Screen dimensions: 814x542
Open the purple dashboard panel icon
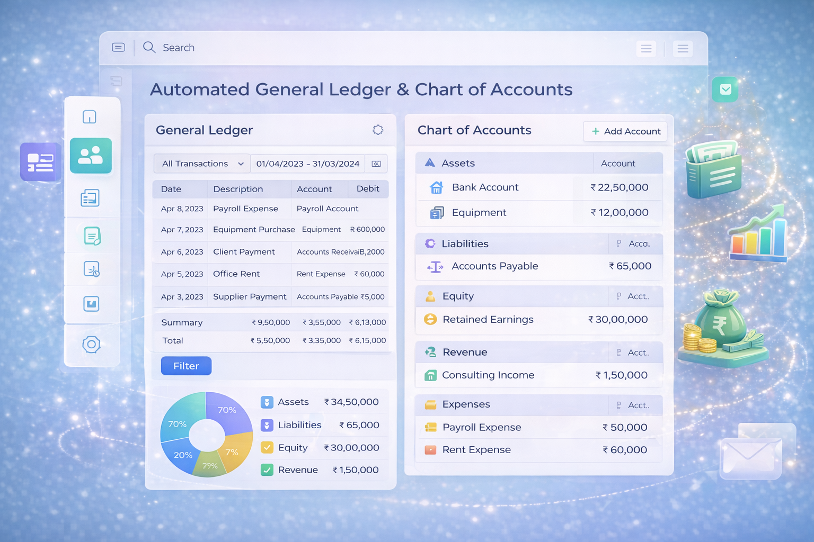[41, 162]
